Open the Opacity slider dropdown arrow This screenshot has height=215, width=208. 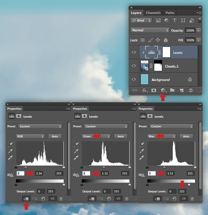(198, 30)
